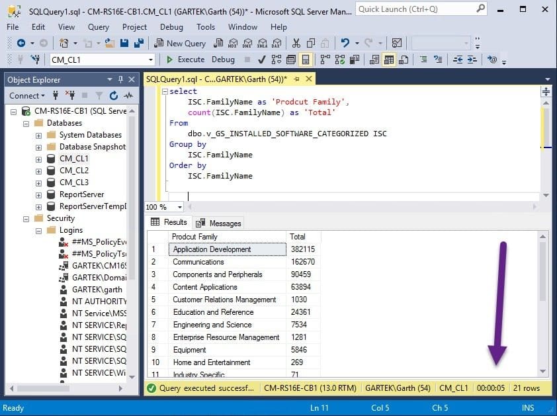Toggle IntelliSense Enabled icon
The height and width of the screenshot is (416, 557).
[306, 60]
